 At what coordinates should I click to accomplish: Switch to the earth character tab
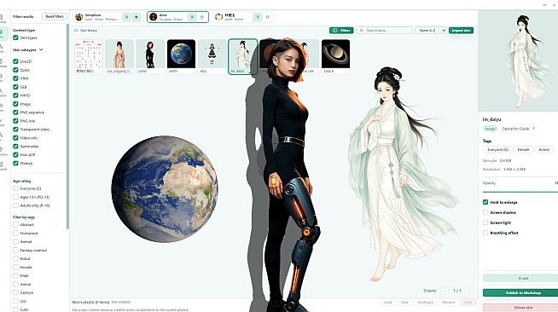pyautogui.click(x=243, y=17)
